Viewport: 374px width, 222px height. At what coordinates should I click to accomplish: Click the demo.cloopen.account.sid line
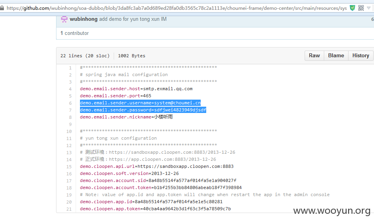(158, 180)
